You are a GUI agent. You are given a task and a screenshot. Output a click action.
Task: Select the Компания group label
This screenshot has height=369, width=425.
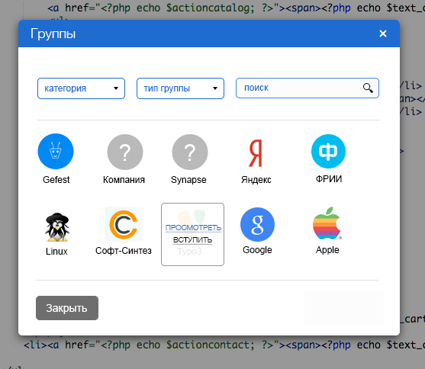124,180
